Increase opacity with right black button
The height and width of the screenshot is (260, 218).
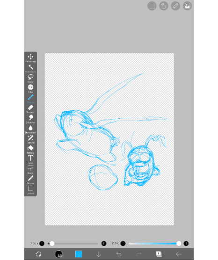coord(186,244)
